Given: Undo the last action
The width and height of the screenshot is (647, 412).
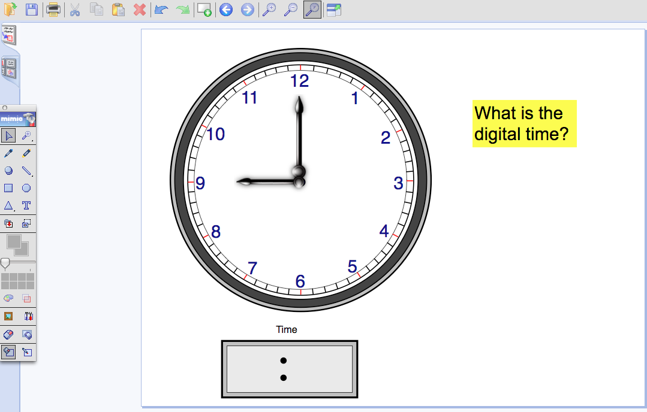Looking at the screenshot, I should [161, 10].
